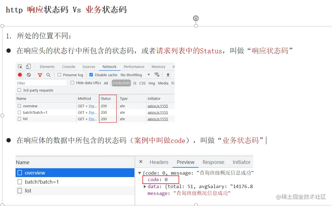Image resolution: width=332 pixels, height=206 pixels.
Task: Open the Sources tab
Action: pos(89,67)
